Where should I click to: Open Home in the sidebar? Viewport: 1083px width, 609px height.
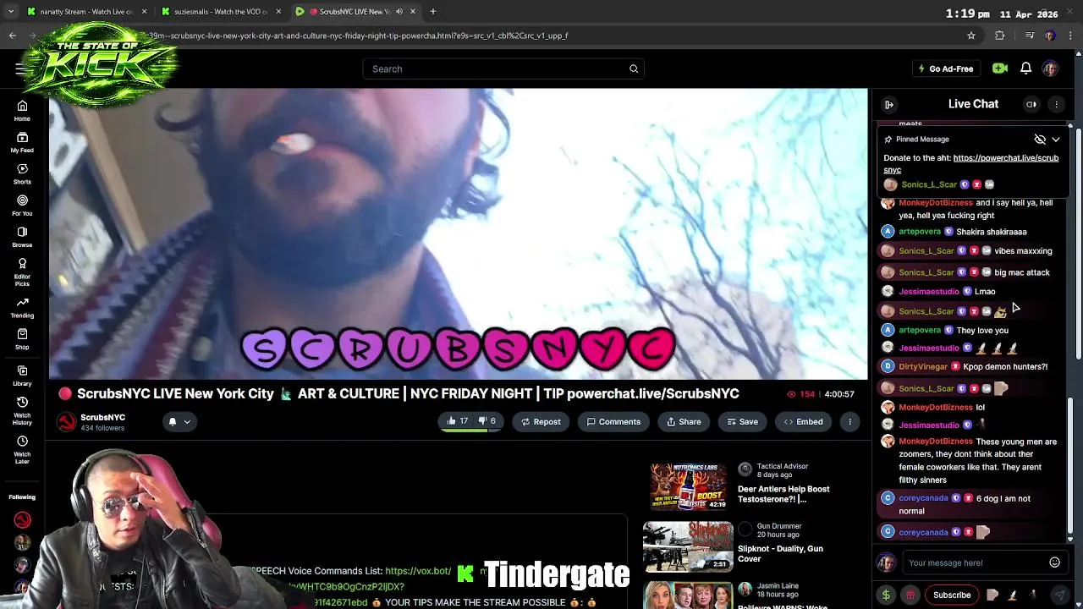(22, 111)
